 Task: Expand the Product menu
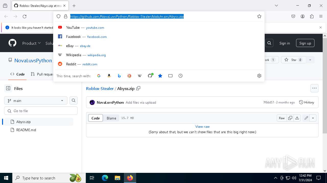click(x=31, y=43)
